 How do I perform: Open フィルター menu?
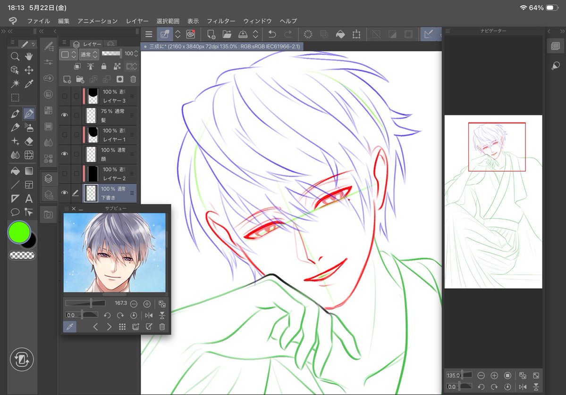coord(221,21)
